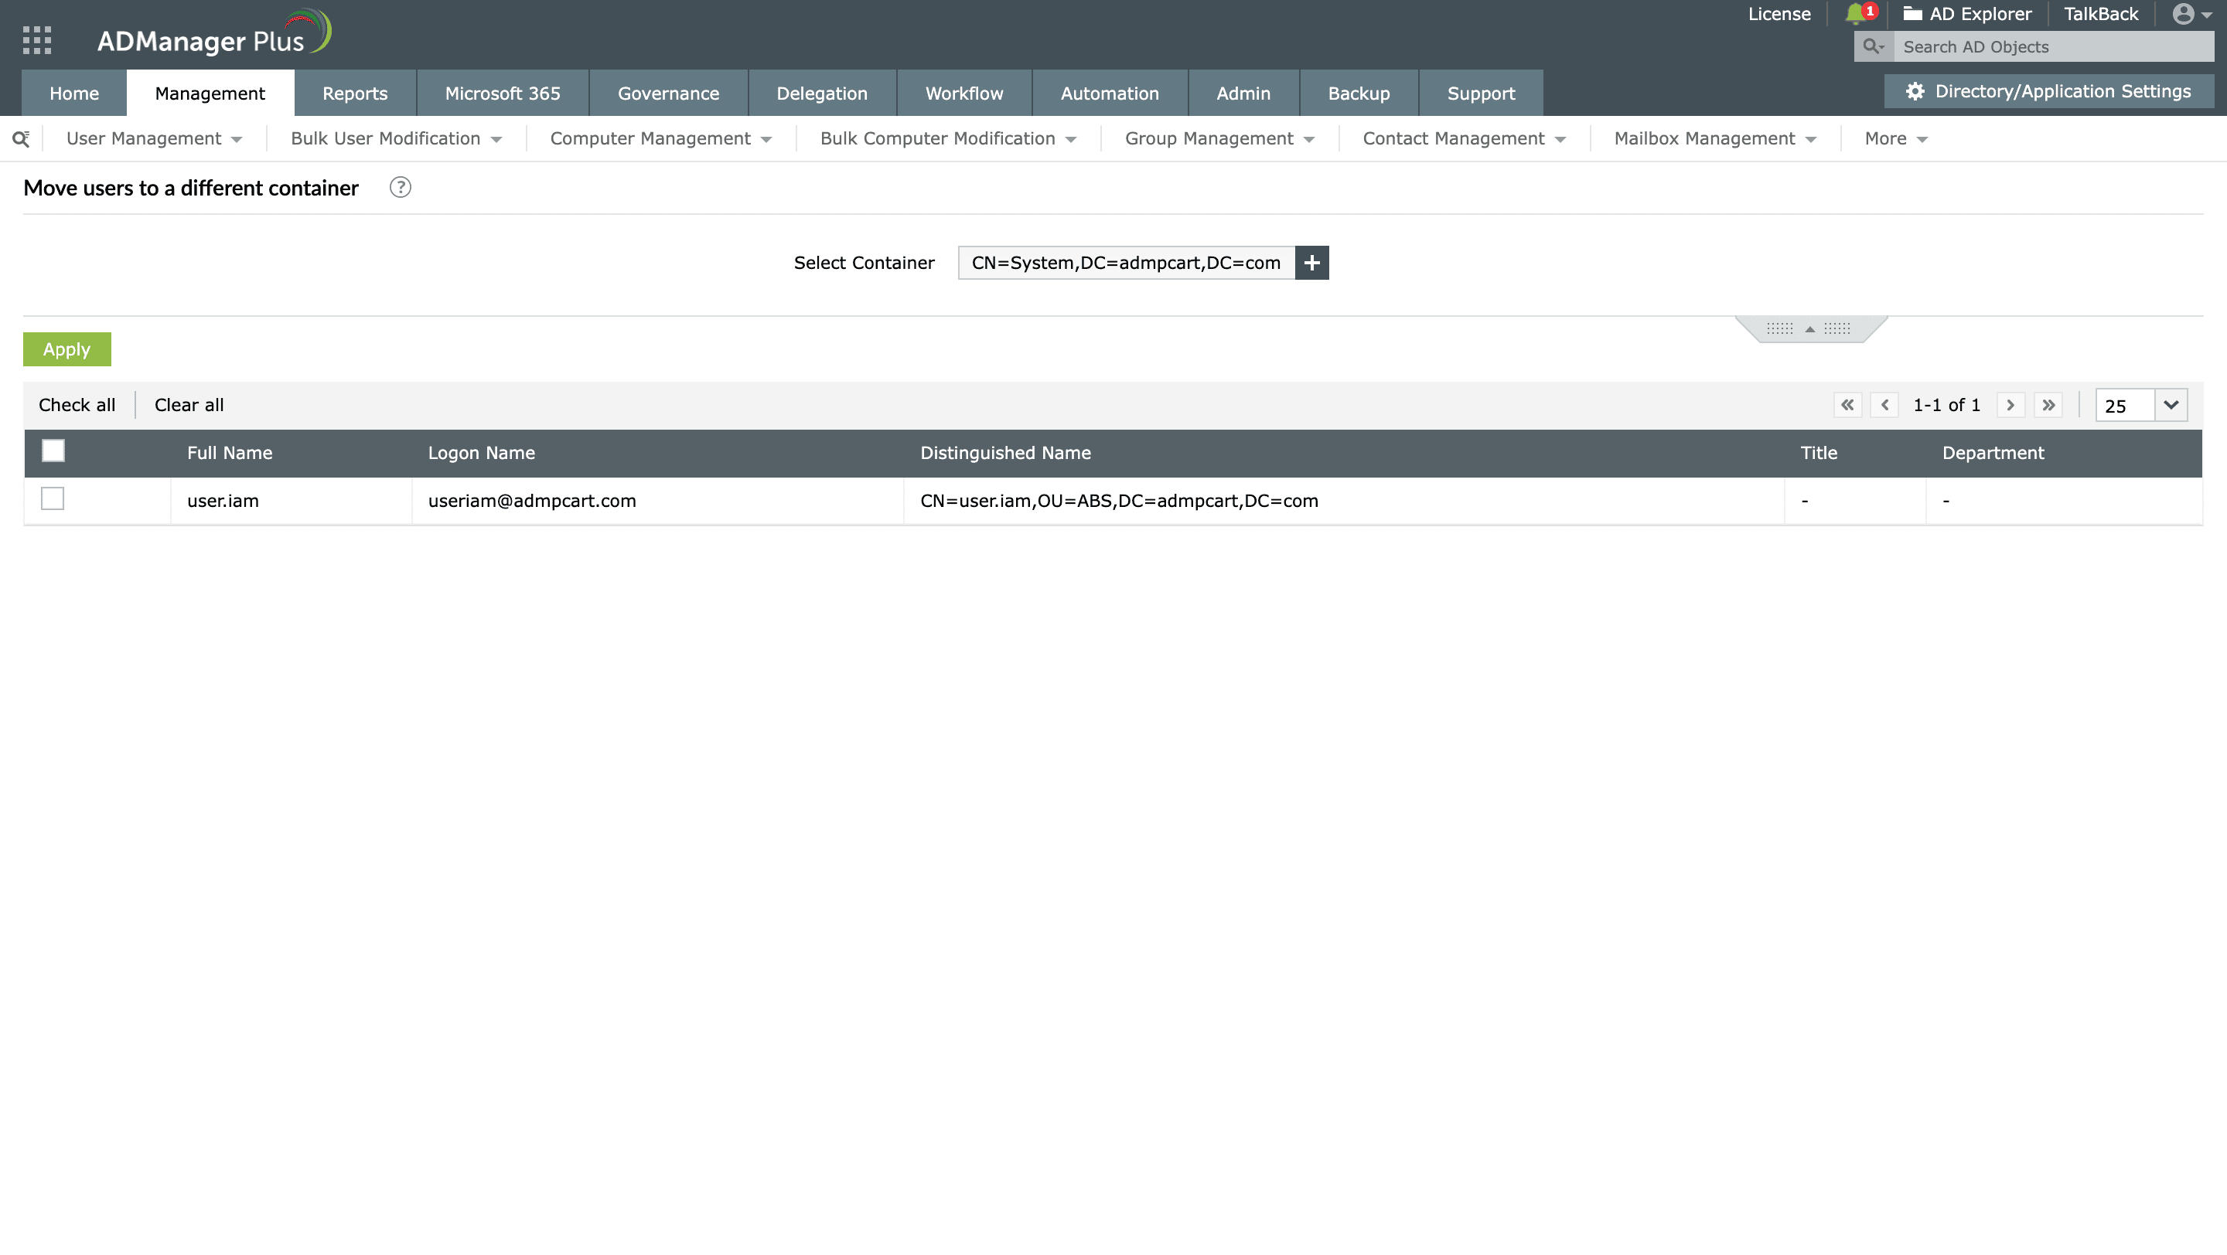
Task: Click the Full Name column header
Action: 229,453
